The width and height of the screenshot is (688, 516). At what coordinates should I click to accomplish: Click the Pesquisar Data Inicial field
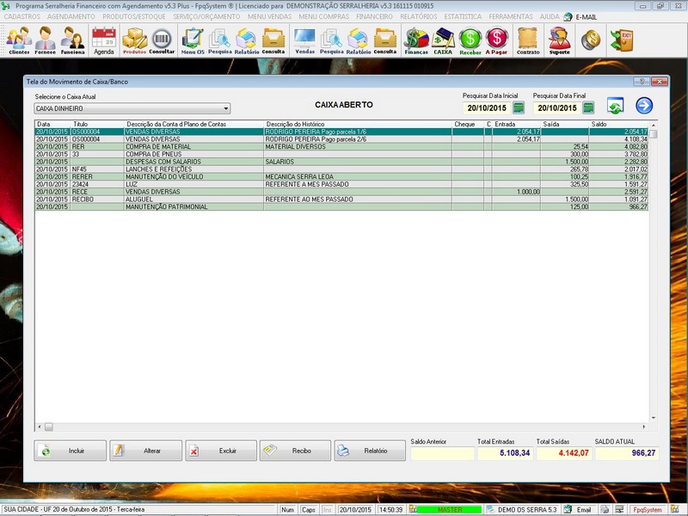click(487, 108)
